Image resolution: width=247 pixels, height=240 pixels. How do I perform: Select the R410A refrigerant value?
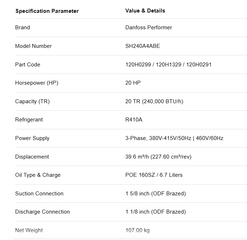tap(134, 120)
